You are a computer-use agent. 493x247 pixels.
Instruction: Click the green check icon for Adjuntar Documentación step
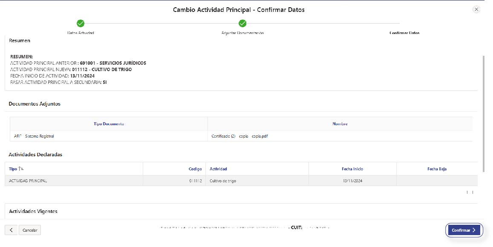(x=242, y=23)
